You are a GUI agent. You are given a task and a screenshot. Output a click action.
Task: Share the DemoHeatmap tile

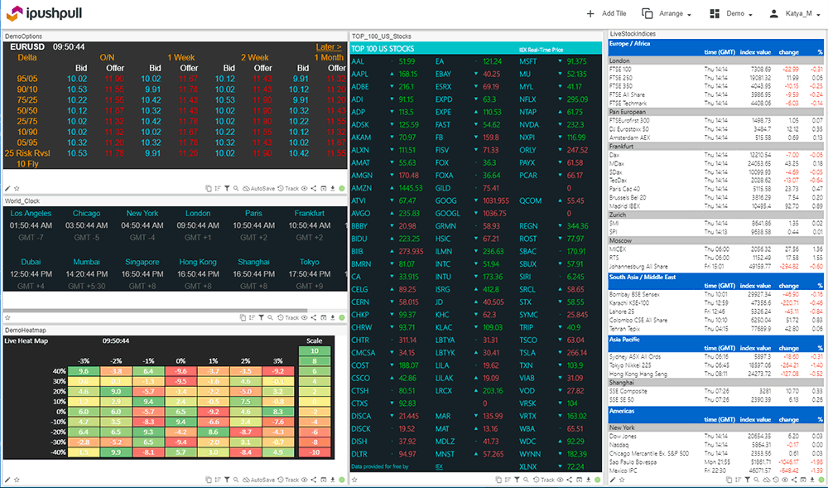tap(314, 480)
